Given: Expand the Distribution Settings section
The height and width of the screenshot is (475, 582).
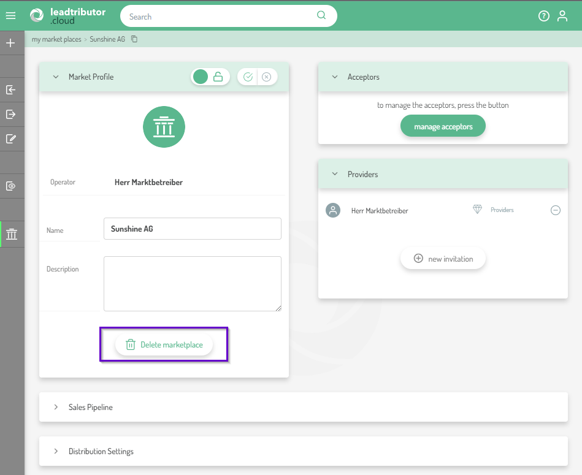Looking at the screenshot, I should click(56, 451).
